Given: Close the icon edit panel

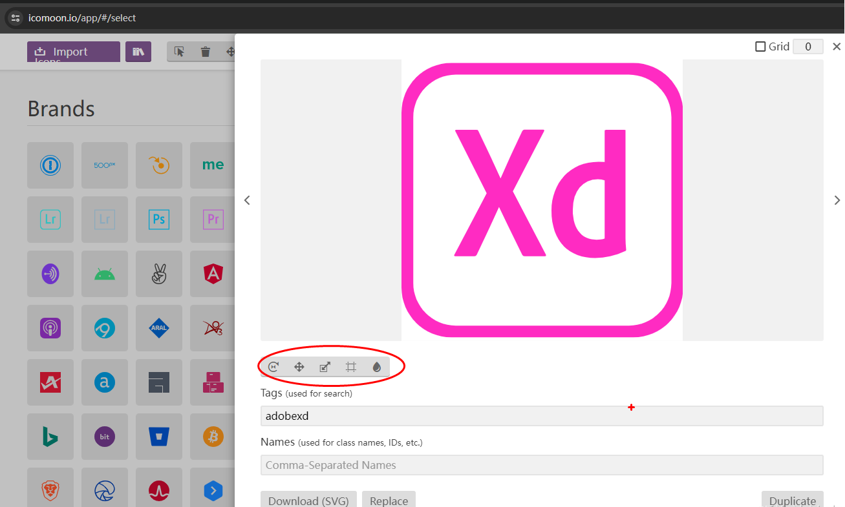Looking at the screenshot, I should [837, 47].
